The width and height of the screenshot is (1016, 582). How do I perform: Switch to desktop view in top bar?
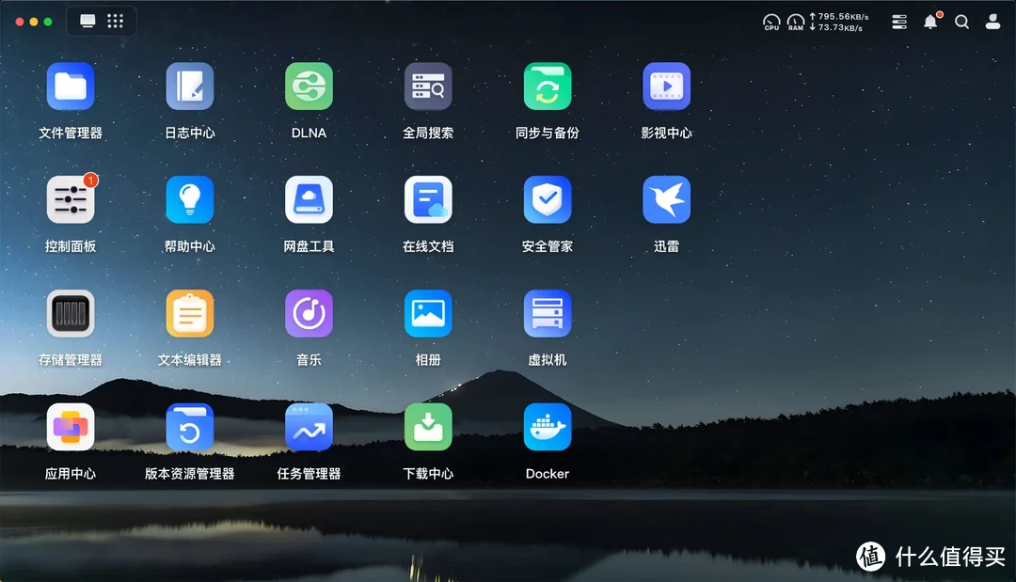point(87,22)
